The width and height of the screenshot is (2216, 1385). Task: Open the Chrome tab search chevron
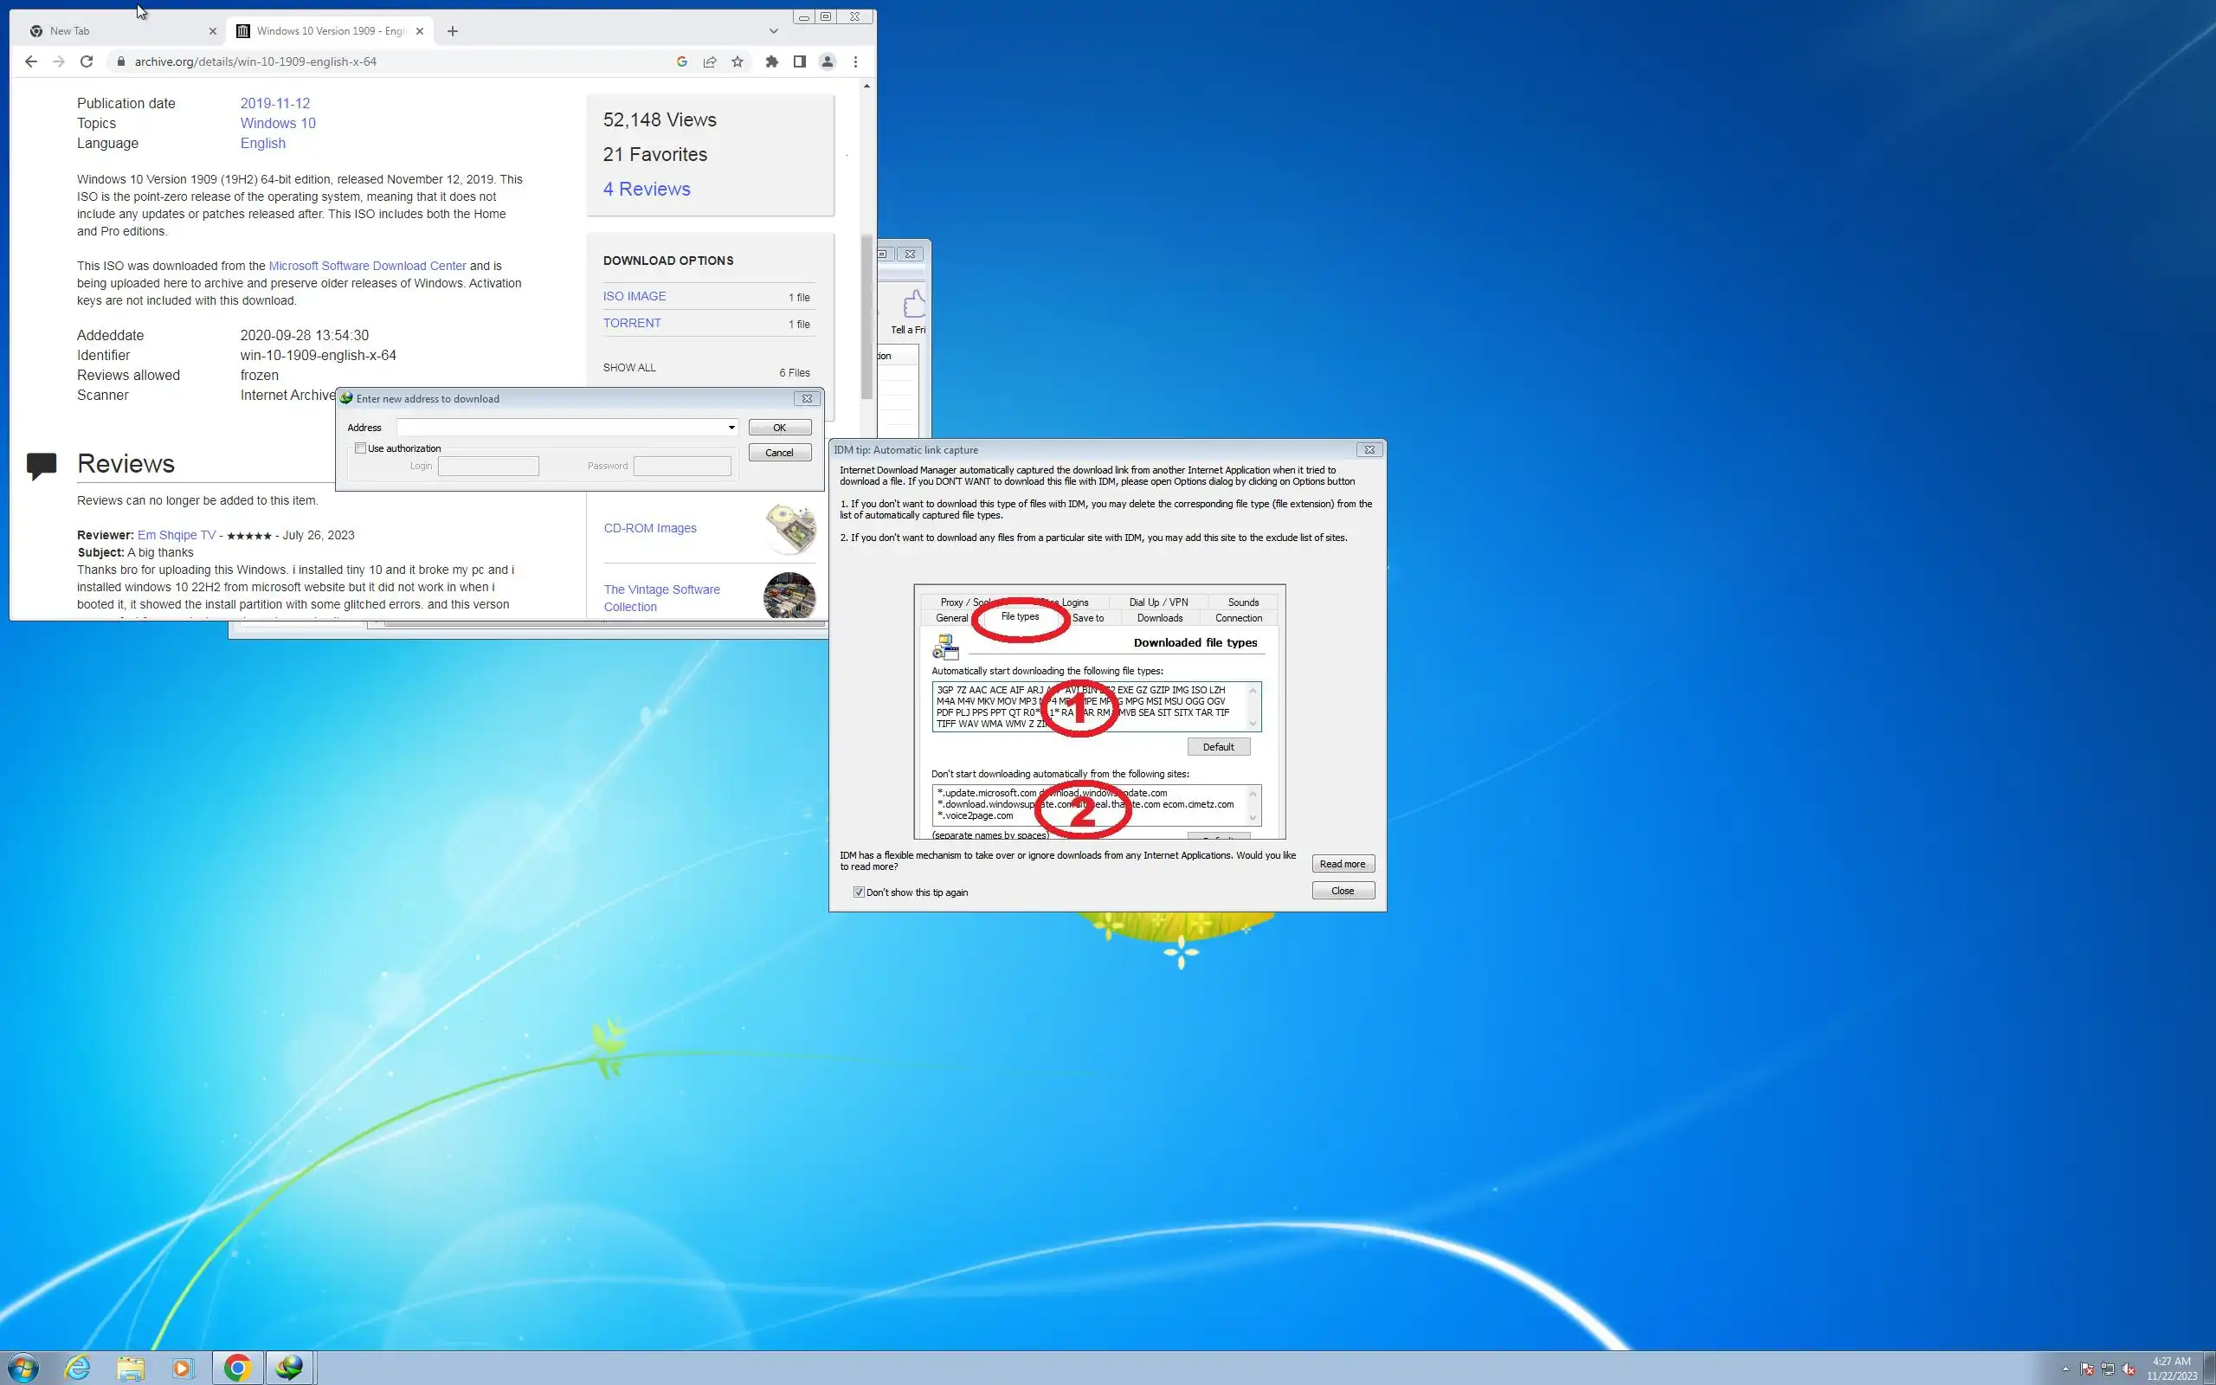pyautogui.click(x=774, y=31)
